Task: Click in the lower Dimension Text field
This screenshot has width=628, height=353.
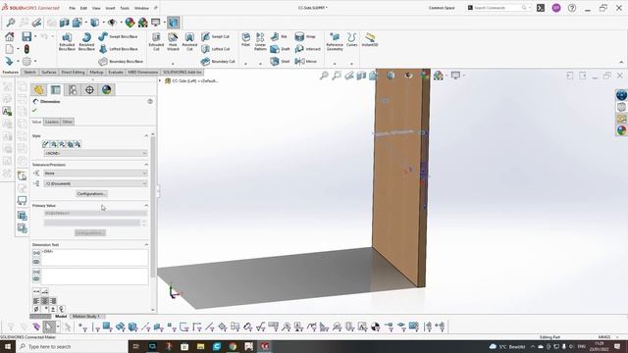Action: [94, 277]
